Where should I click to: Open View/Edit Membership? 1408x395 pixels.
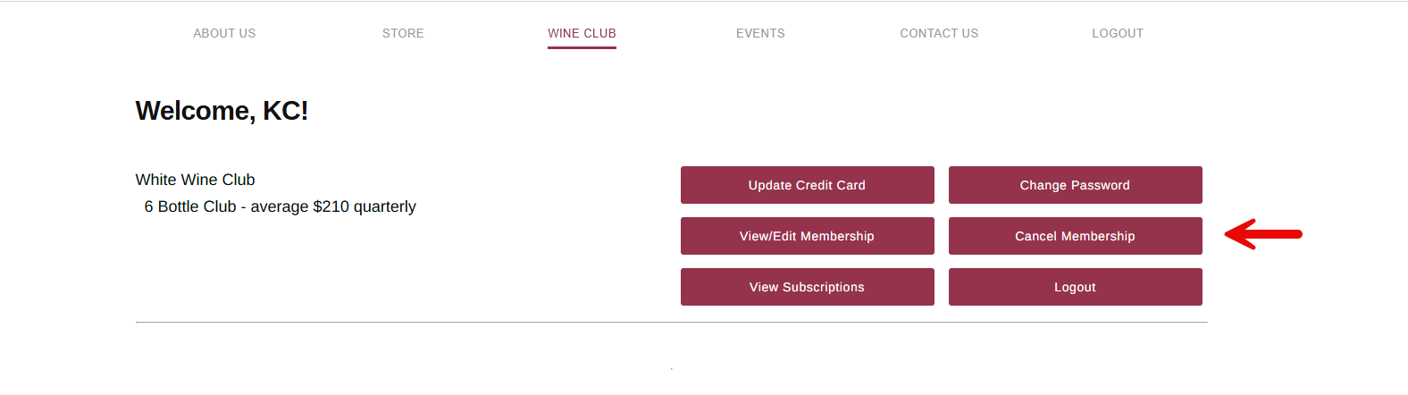click(807, 236)
